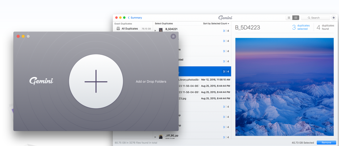Viewport: 339px width, 146px height.
Task: Click the mountain preview image
Action: [x=284, y=87]
